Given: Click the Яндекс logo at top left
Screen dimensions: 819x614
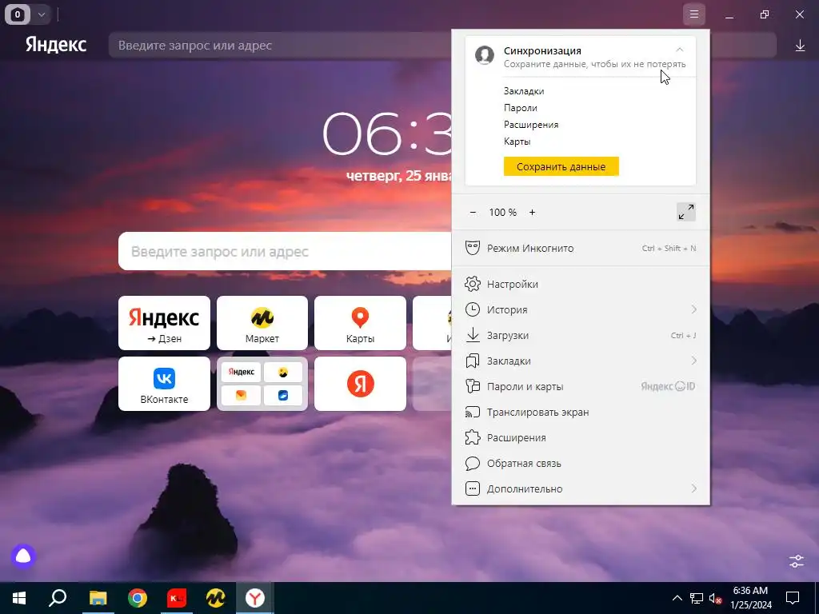Looking at the screenshot, I should point(56,45).
